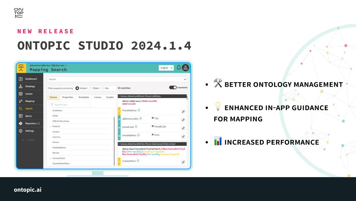
Task: Click the Search class input field
Action: [69, 104]
